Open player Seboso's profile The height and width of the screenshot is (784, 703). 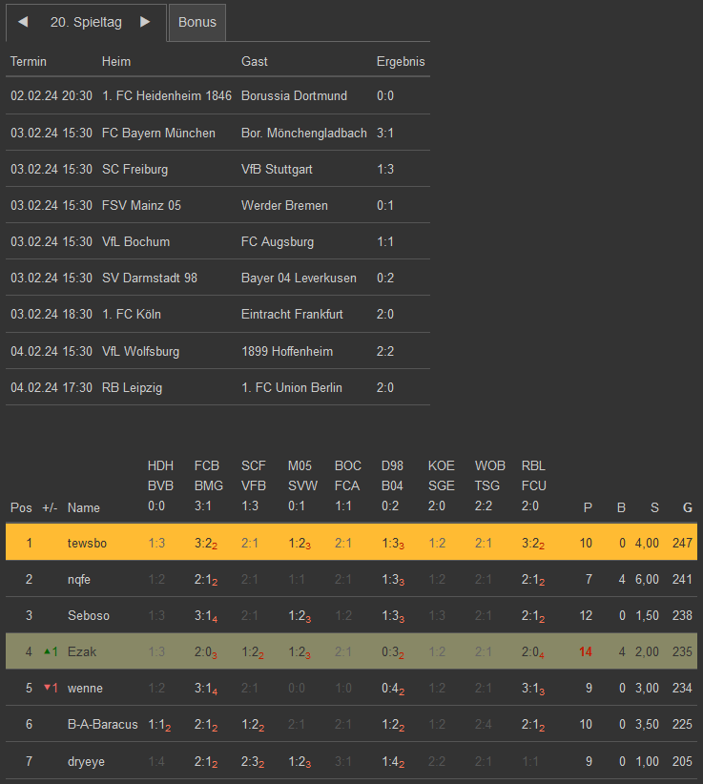(89, 615)
